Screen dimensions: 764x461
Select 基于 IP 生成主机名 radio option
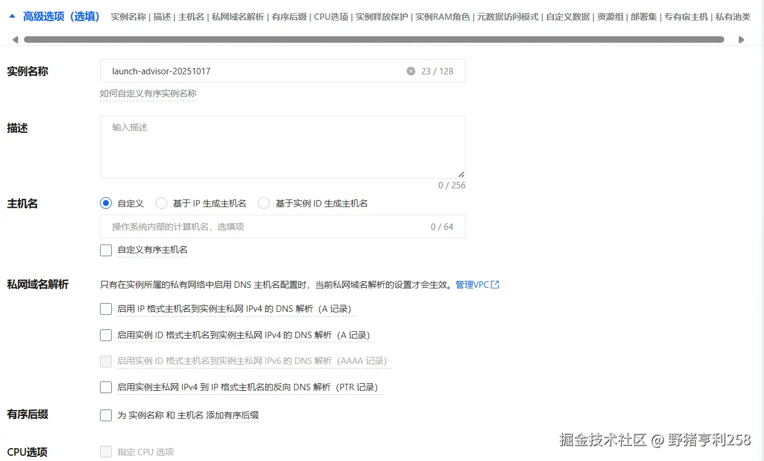(161, 203)
